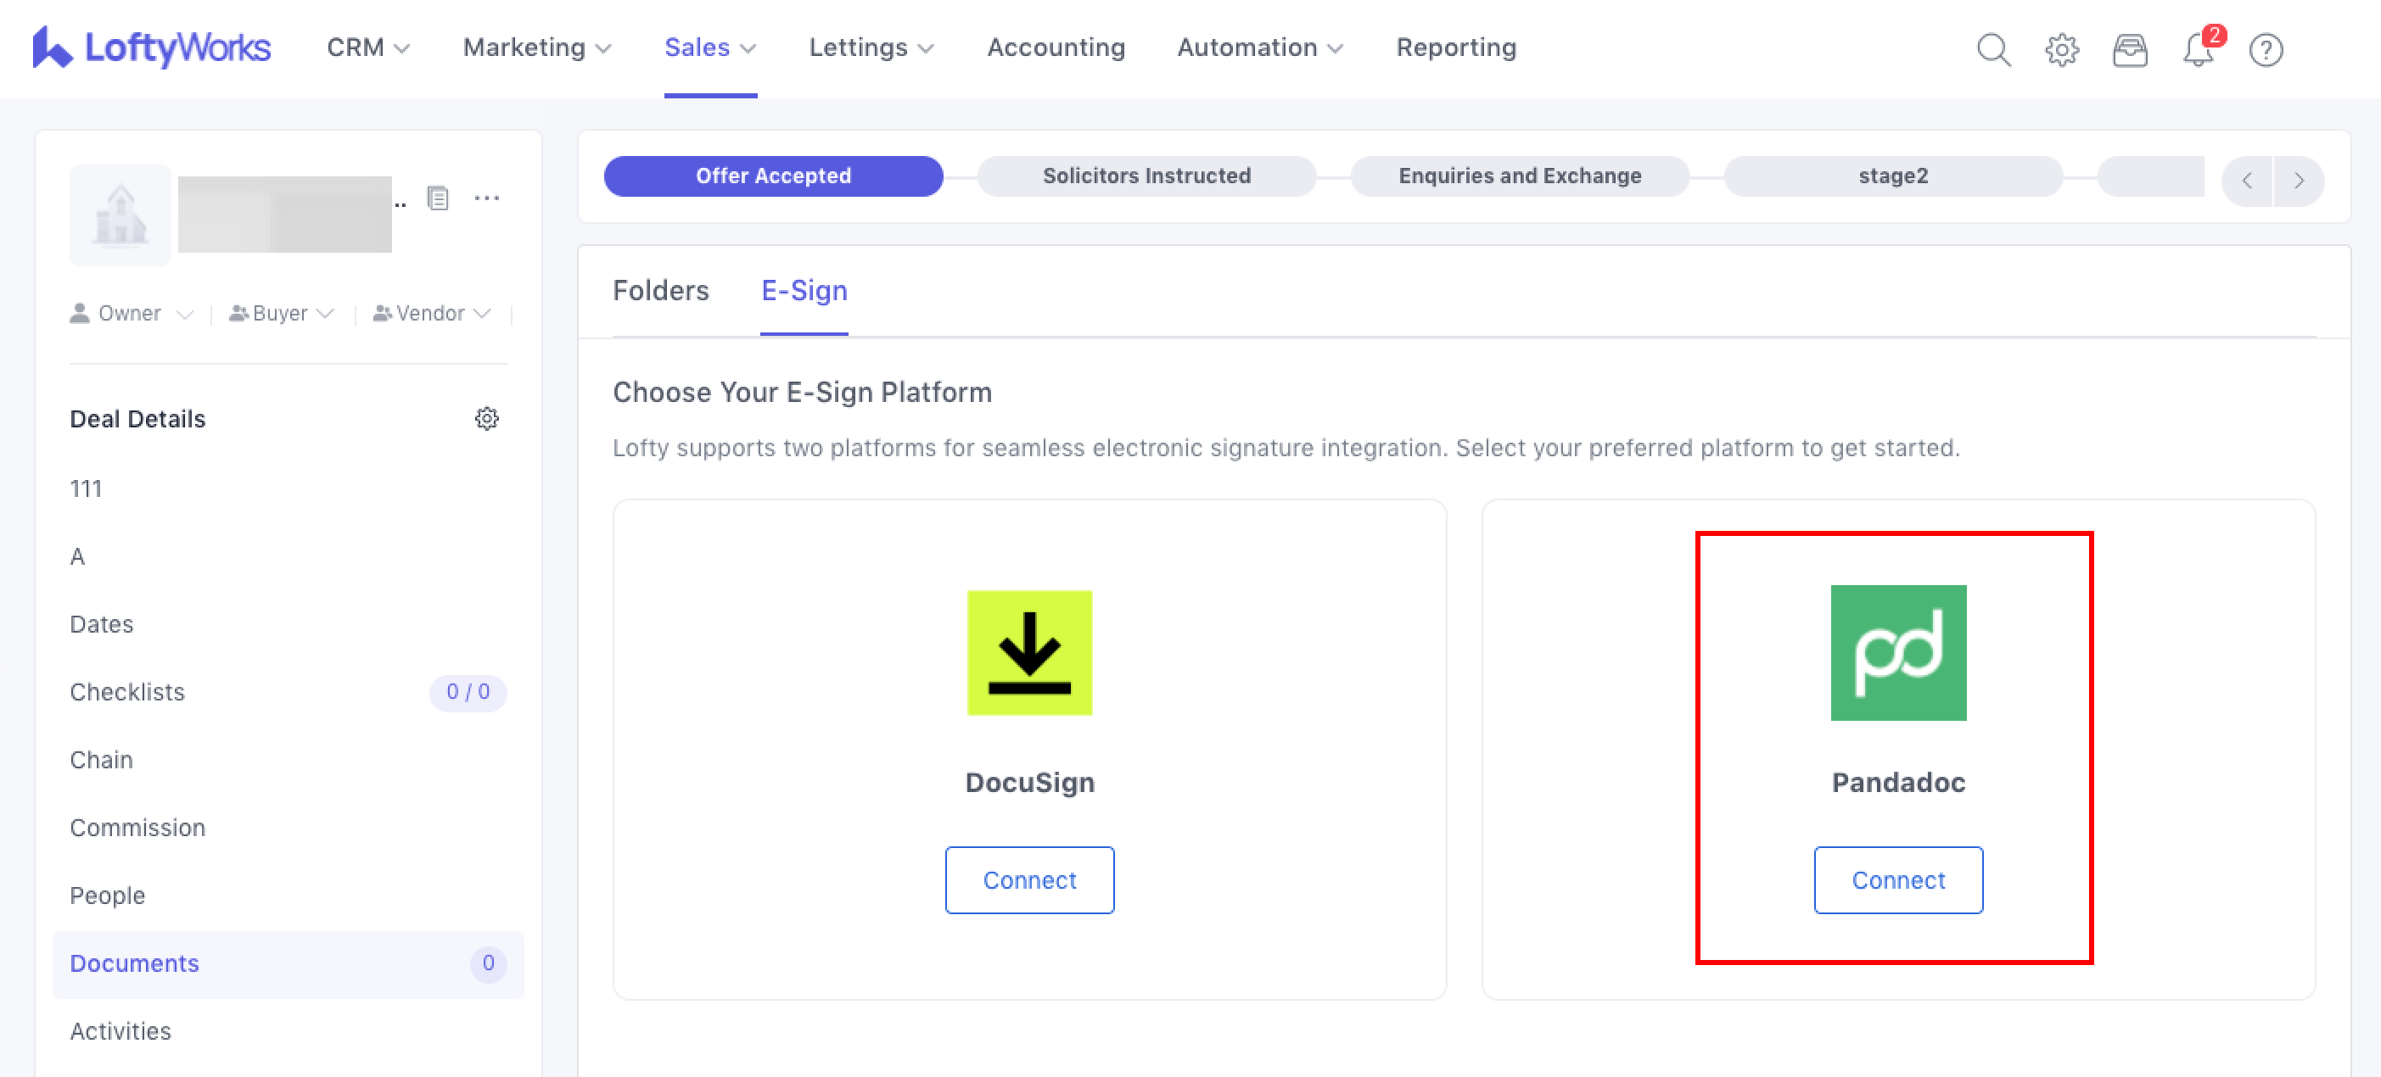The image size is (2381, 1077).
Task: Click the Deal Details gear icon
Action: [x=486, y=418]
